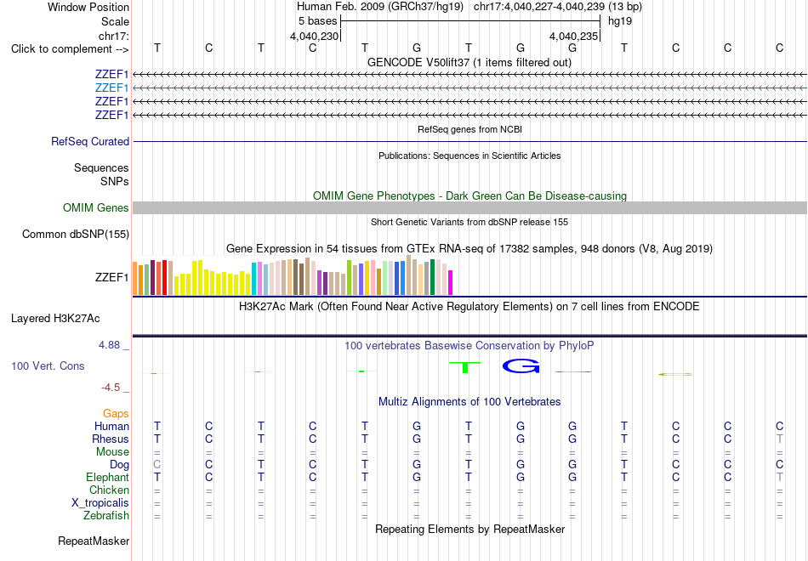The height and width of the screenshot is (561, 808).
Task: Click the bright red bar in GTEx chart
Action: coord(164,278)
